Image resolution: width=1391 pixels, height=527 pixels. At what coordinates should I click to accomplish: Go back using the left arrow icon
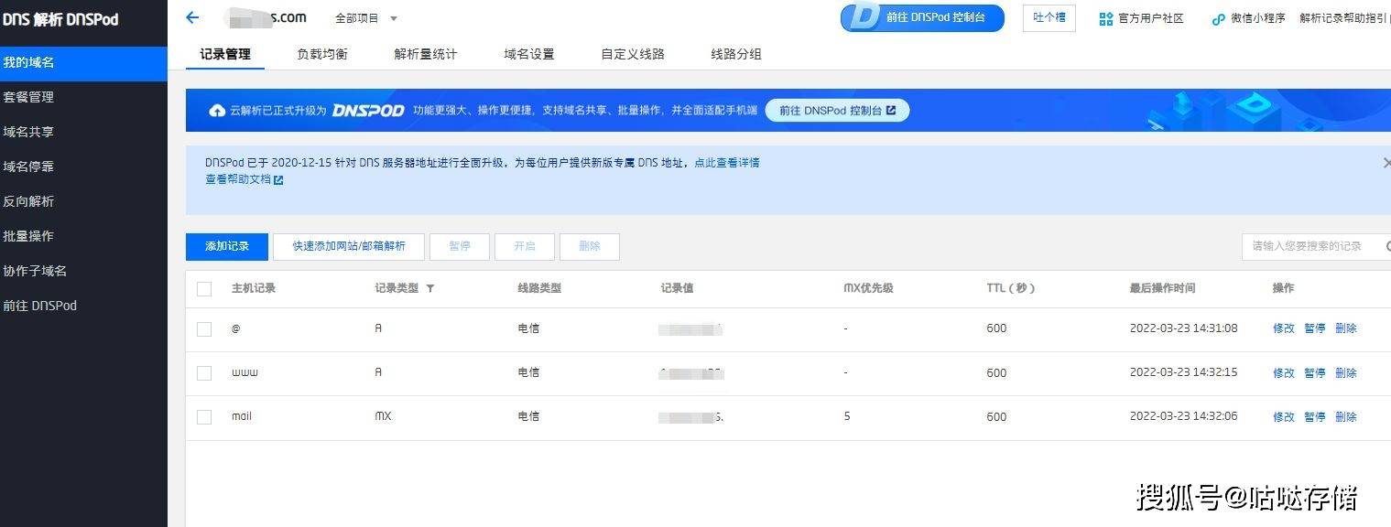[x=192, y=17]
